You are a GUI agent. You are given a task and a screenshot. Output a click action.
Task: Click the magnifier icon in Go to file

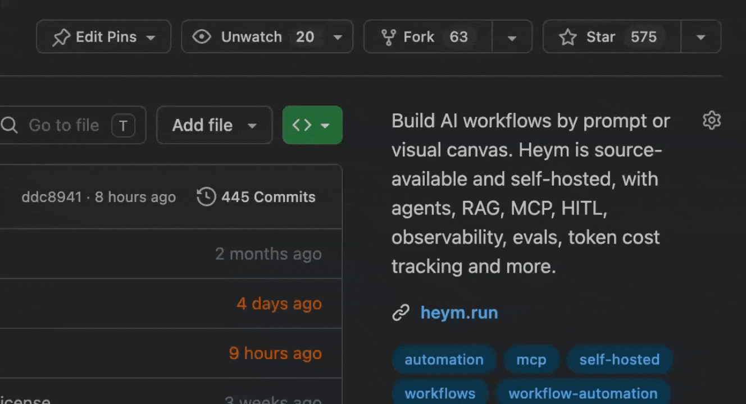click(x=10, y=125)
